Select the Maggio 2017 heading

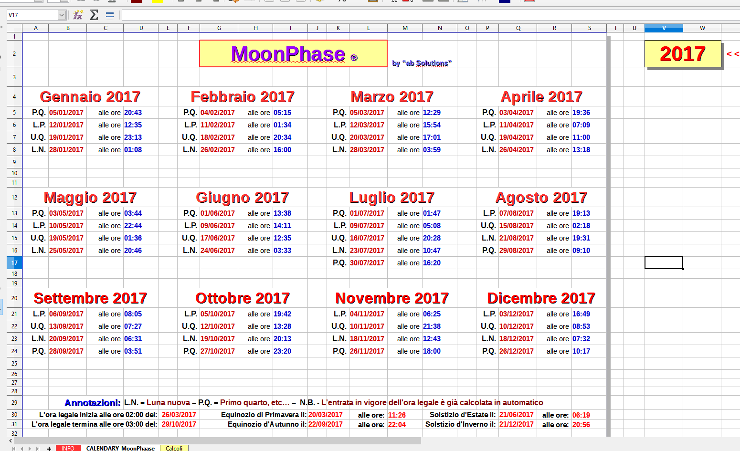click(x=90, y=198)
